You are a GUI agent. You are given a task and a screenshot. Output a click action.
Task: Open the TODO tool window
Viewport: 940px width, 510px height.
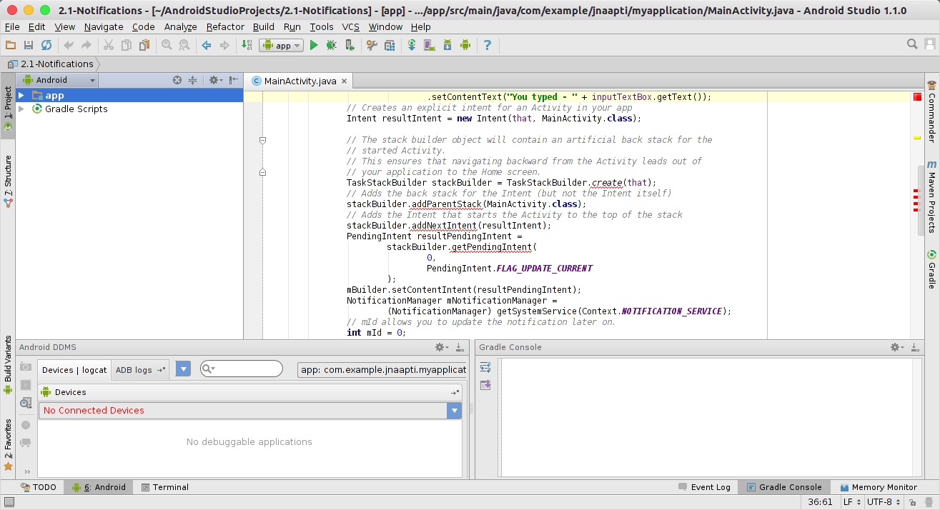pyautogui.click(x=39, y=487)
